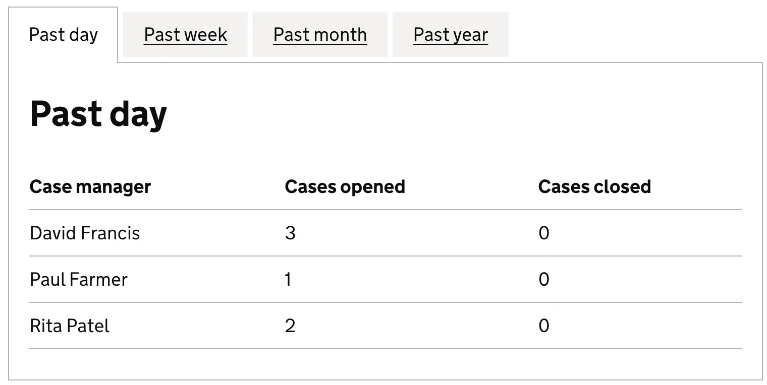
Task: Show the Past year tab
Action: click(x=450, y=35)
